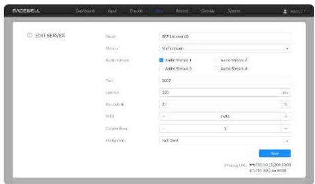This screenshot has height=184, width=315.
Task: Enable Audio Stream 2 checkbox
Action: (x=217, y=60)
